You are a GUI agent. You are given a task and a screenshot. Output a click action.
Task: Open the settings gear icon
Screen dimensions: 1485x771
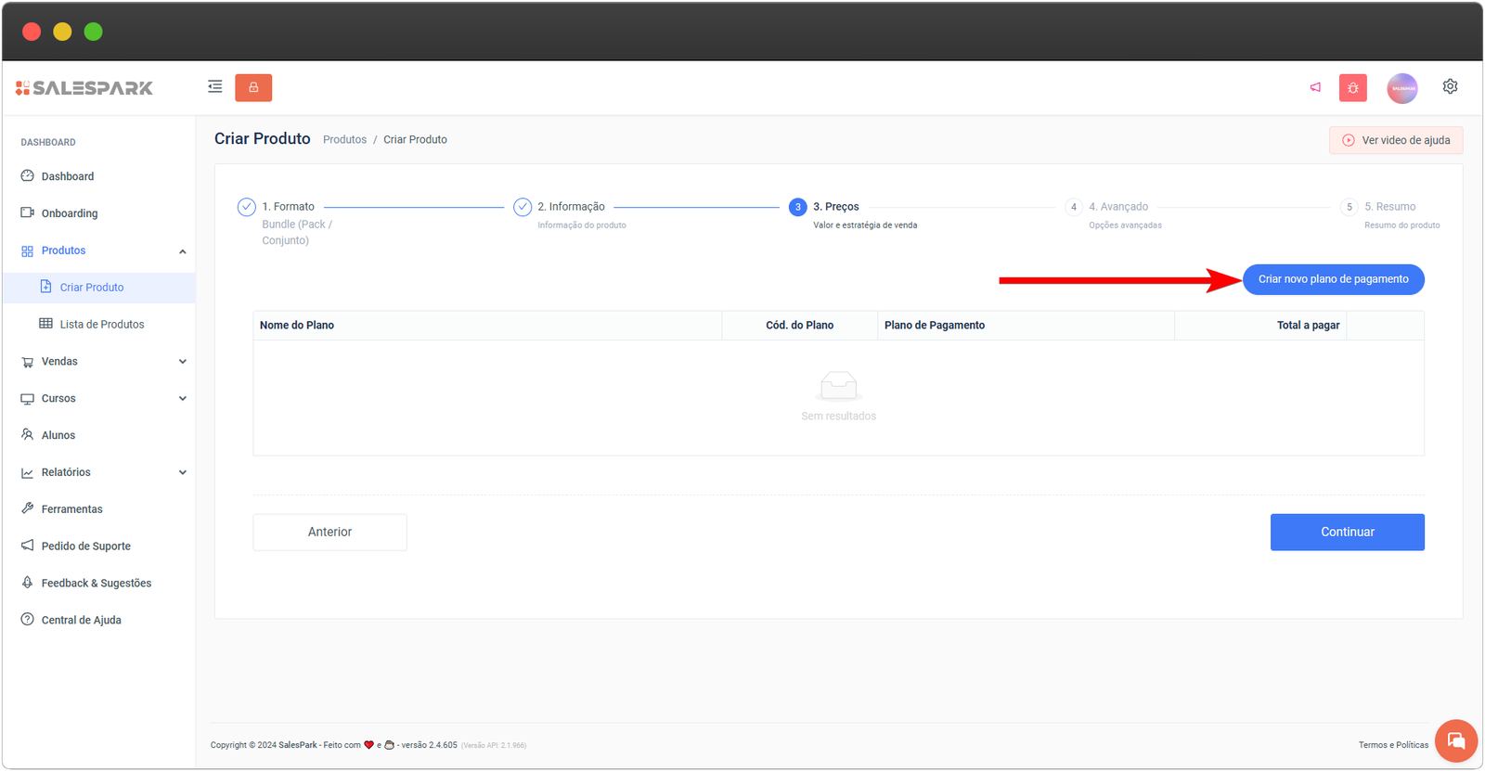pos(1450,86)
